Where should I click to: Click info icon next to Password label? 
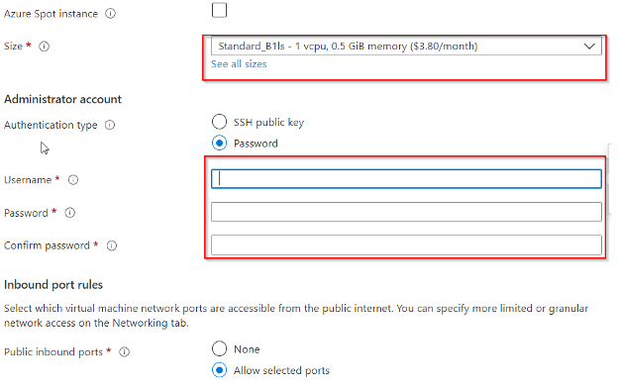click(x=69, y=213)
